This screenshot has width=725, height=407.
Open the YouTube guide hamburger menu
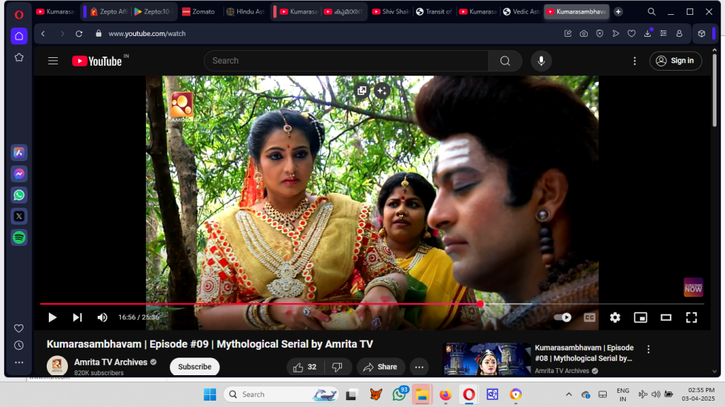pos(53,61)
